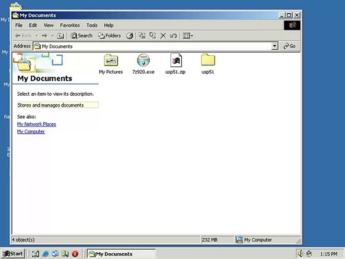Close the My Documents window
This screenshot has width=345, height=259.
297,15
